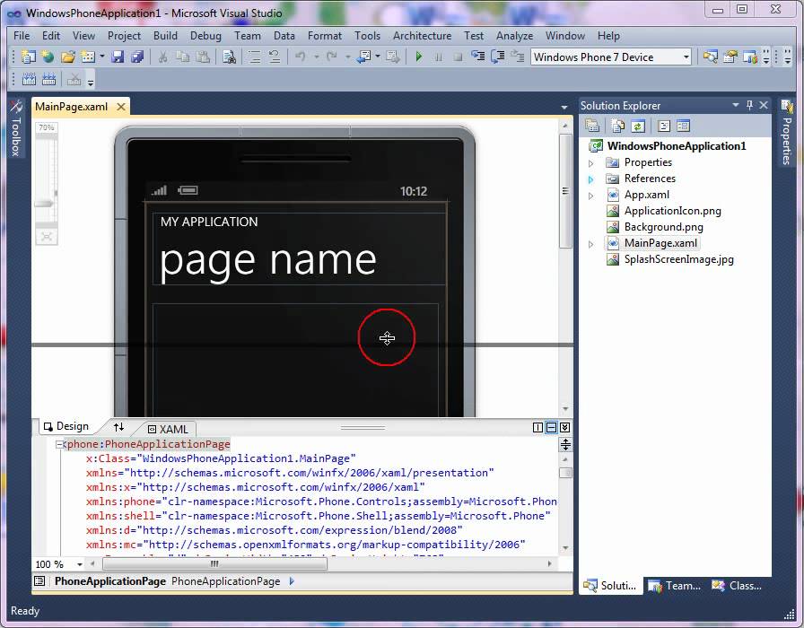The height and width of the screenshot is (628, 804).
Task: Switch to the XAML tab
Action: click(x=168, y=429)
